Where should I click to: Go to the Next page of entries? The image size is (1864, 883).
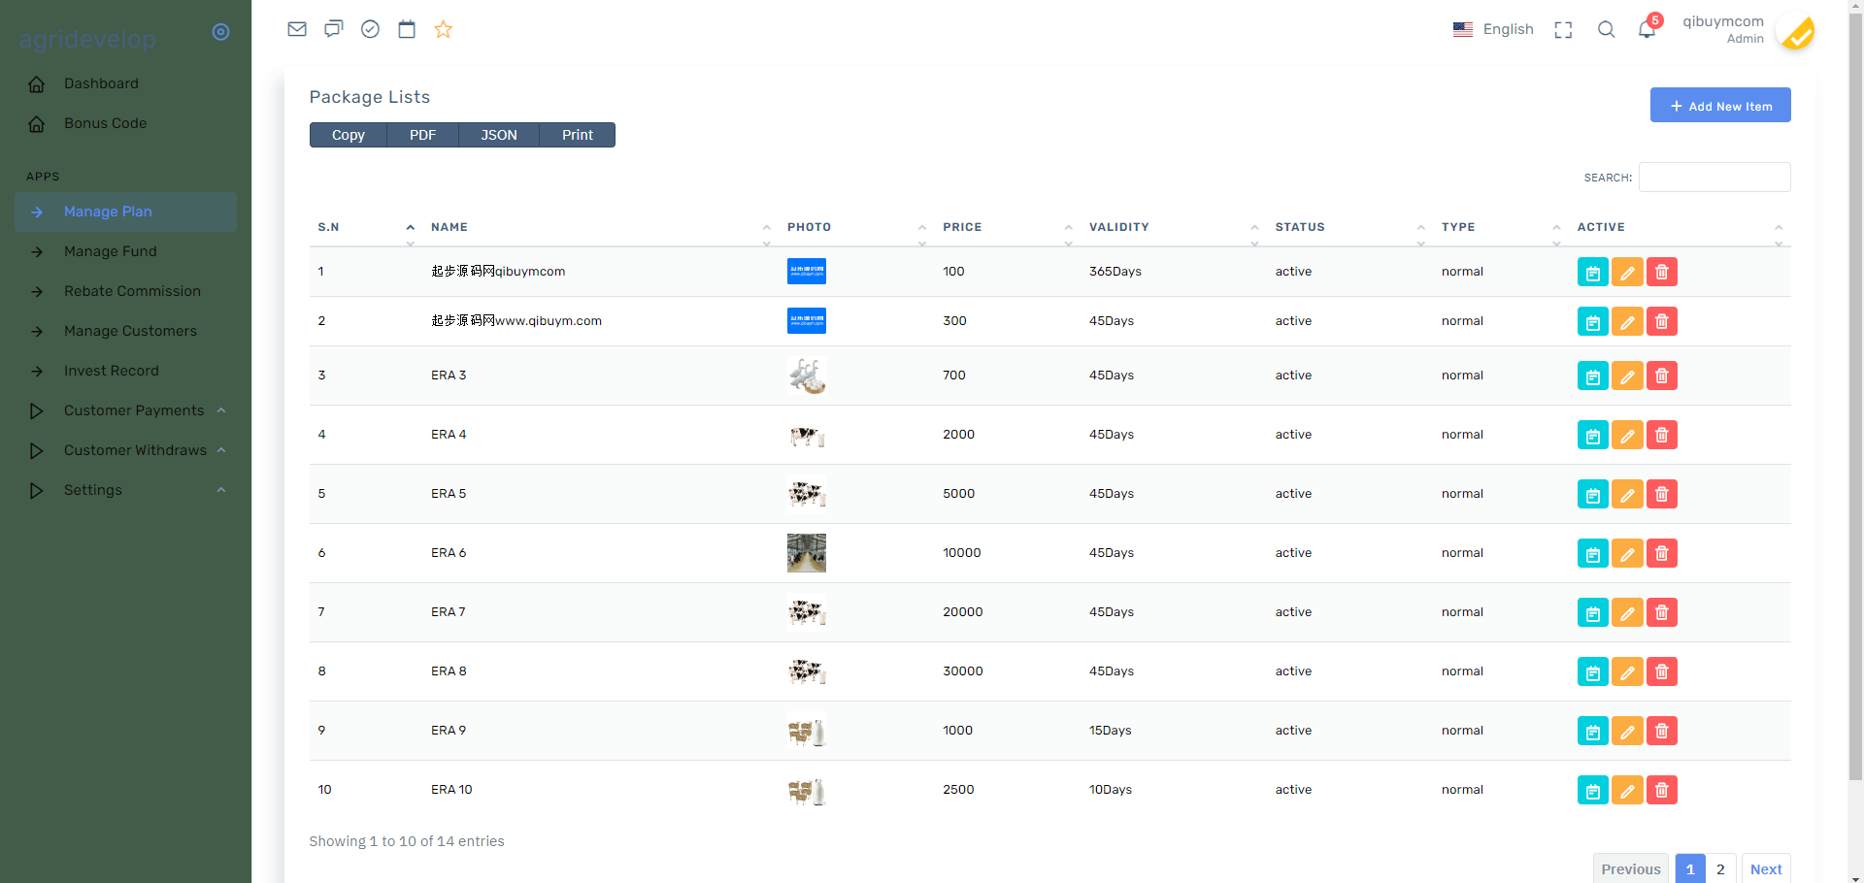(x=1766, y=869)
